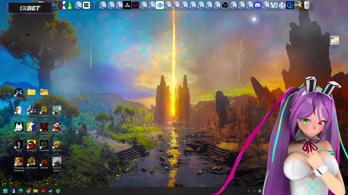Image resolution: width=348 pixels, height=195 pixels.
Task: Launch the DEVOUR game shortcut
Action: click(x=44, y=163)
